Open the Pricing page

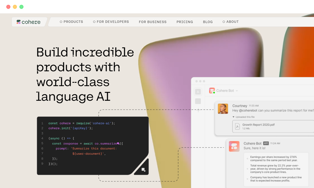tap(184, 22)
